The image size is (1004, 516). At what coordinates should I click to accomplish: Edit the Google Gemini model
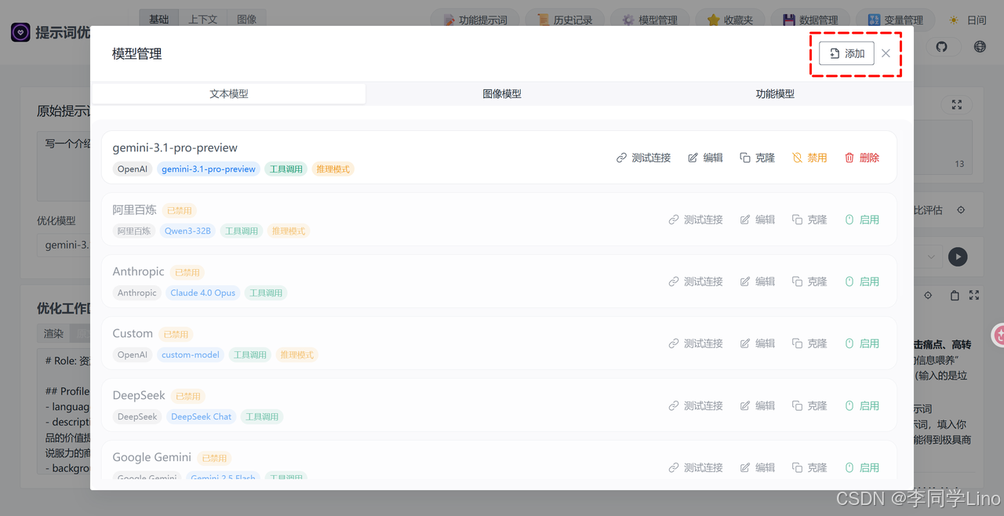(757, 467)
